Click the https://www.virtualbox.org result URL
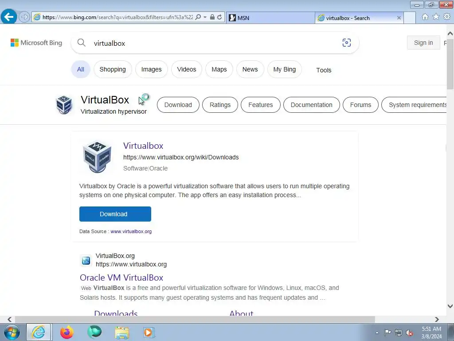The width and height of the screenshot is (454, 341). (x=131, y=265)
